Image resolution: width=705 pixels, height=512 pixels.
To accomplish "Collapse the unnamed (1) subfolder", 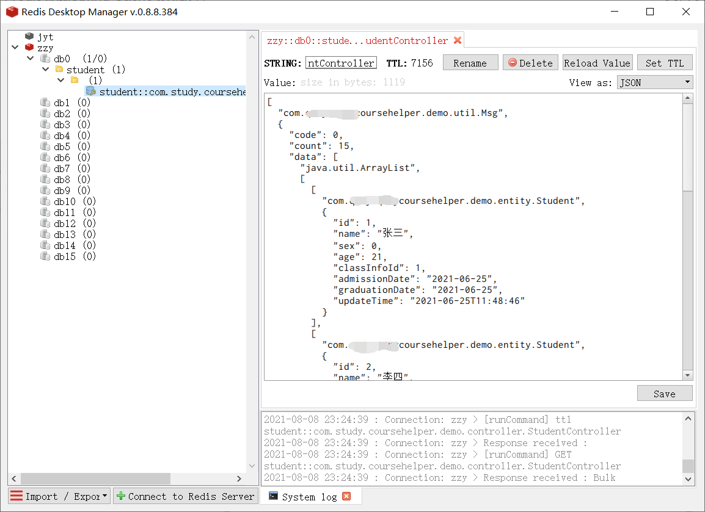I will click(60, 80).
